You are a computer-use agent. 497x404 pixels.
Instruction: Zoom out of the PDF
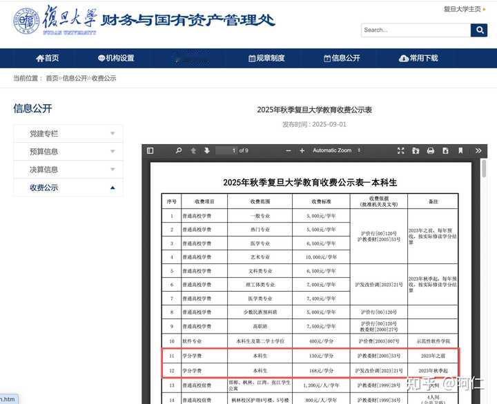pos(288,151)
